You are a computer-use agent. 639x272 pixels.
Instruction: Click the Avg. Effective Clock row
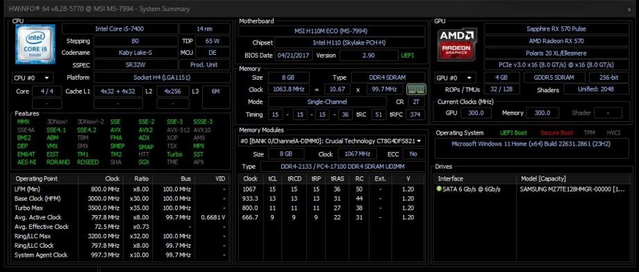click(x=119, y=227)
